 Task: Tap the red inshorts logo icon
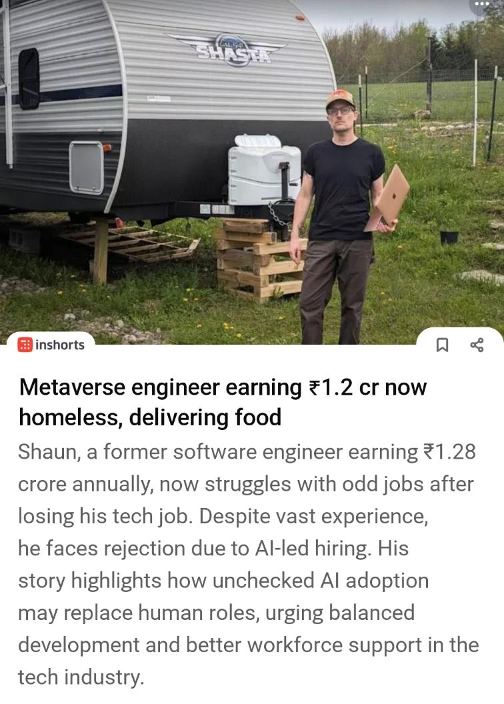click(x=25, y=345)
